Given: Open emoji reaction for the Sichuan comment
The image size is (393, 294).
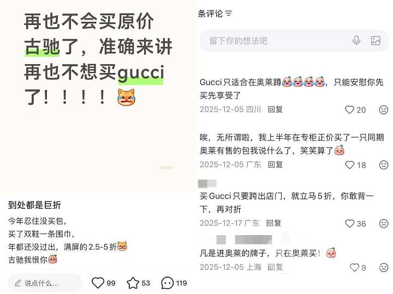Looking at the screenshot, I should [384, 109].
